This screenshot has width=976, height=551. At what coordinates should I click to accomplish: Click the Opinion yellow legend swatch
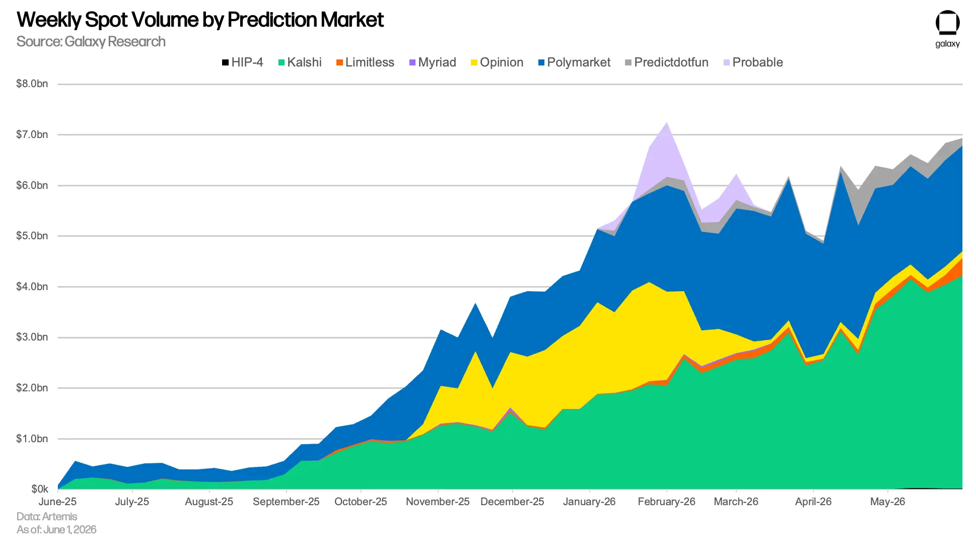474,62
